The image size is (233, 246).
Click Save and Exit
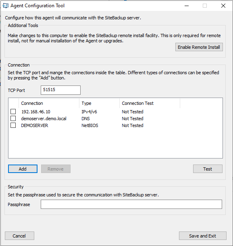pyautogui.click(x=203, y=236)
